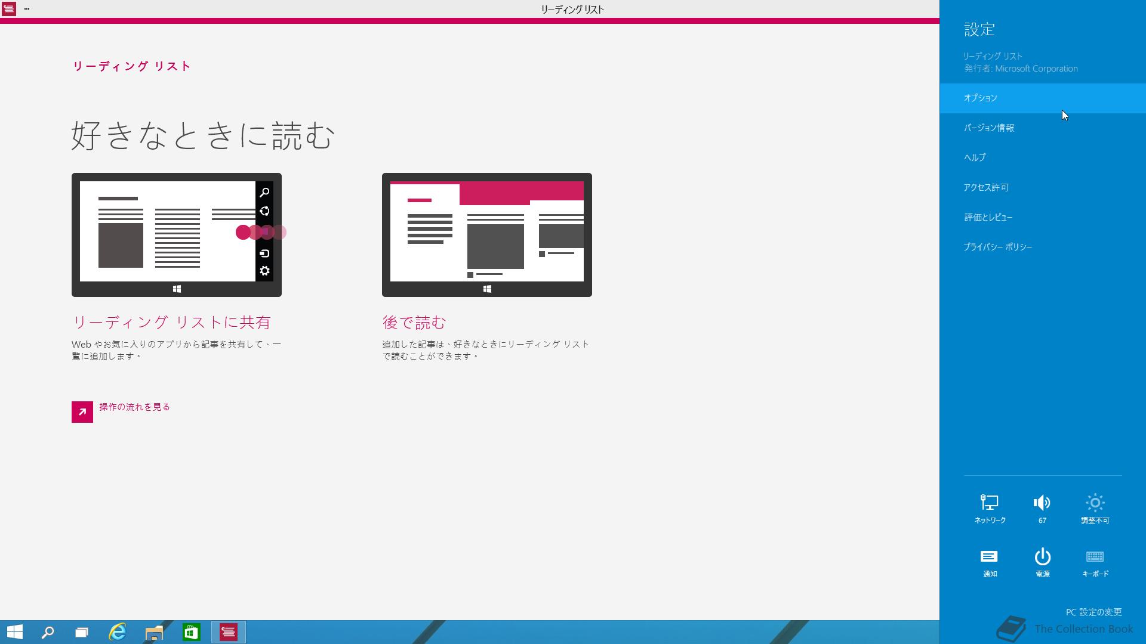
Task: Open the title bar ellipsis menu
Action: point(27,9)
